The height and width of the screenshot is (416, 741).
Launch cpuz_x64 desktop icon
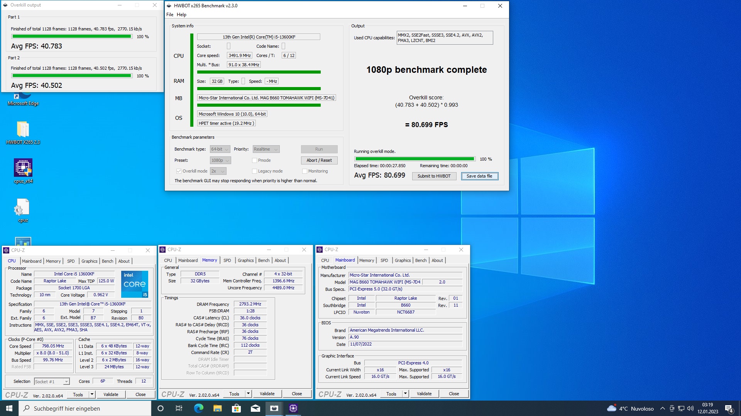(x=23, y=171)
